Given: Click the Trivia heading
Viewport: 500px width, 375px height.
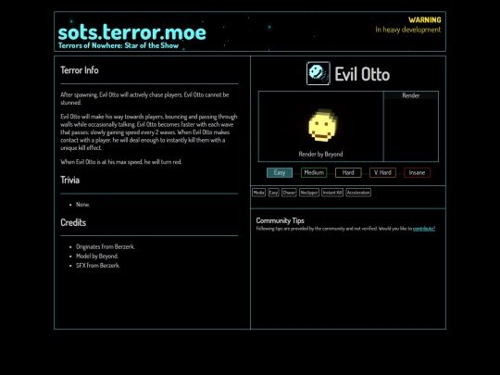Looking at the screenshot, I should [69, 180].
